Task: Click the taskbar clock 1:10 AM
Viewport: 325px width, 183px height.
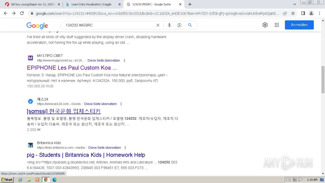Action: pyautogui.click(x=312, y=180)
